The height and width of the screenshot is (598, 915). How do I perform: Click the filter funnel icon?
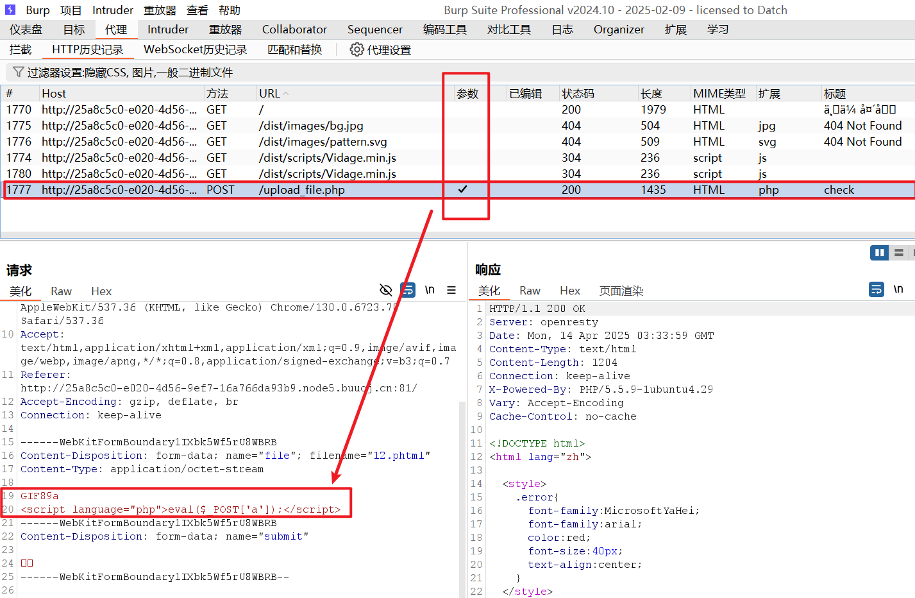[x=19, y=72]
